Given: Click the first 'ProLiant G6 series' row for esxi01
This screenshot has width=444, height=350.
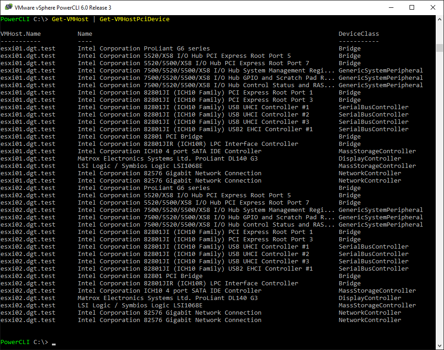Looking at the screenshot, I should tap(180, 49).
